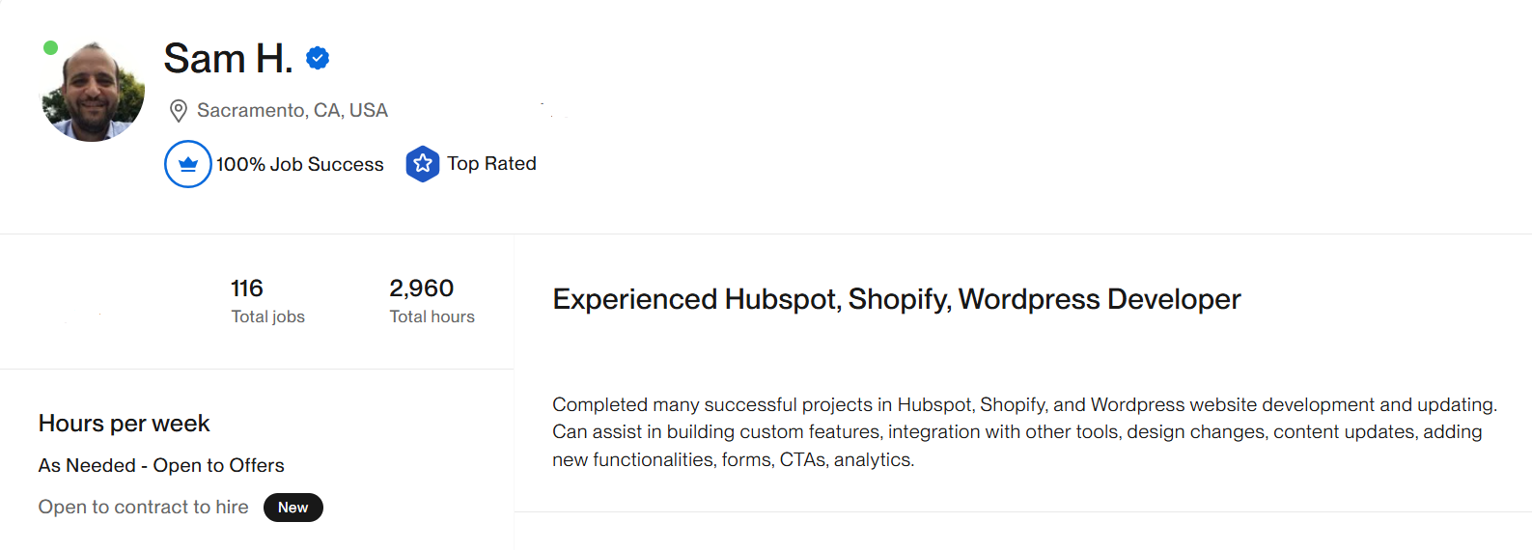The height and width of the screenshot is (550, 1532).
Task: Click the Top Rated star badge icon
Action: (x=423, y=164)
